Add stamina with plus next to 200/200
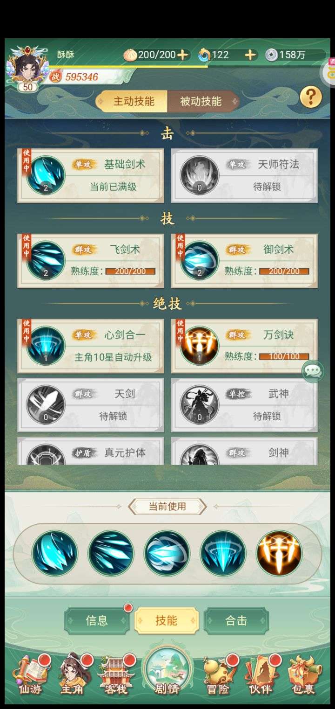This screenshot has width=335, height=709. pos(183,55)
